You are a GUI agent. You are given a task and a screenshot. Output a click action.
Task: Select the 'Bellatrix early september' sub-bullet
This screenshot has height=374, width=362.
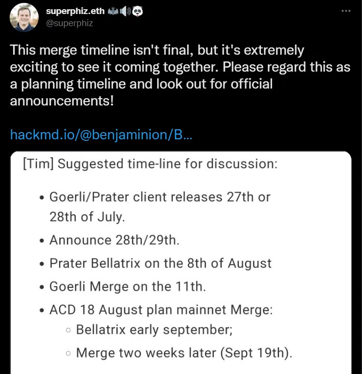pyautogui.click(x=154, y=329)
